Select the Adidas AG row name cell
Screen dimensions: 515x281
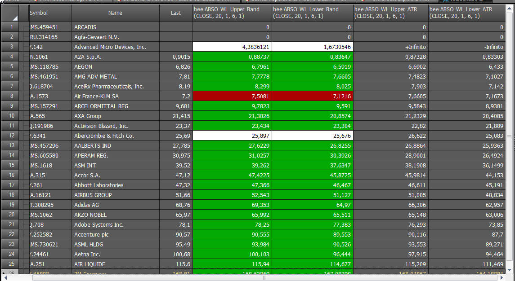[115, 205]
